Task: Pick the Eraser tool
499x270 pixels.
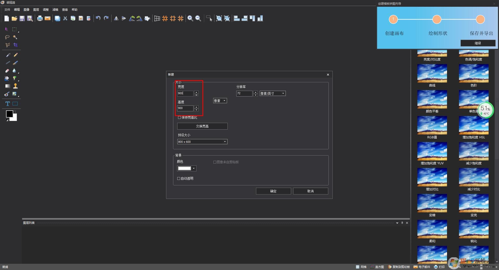Action: click(7, 71)
